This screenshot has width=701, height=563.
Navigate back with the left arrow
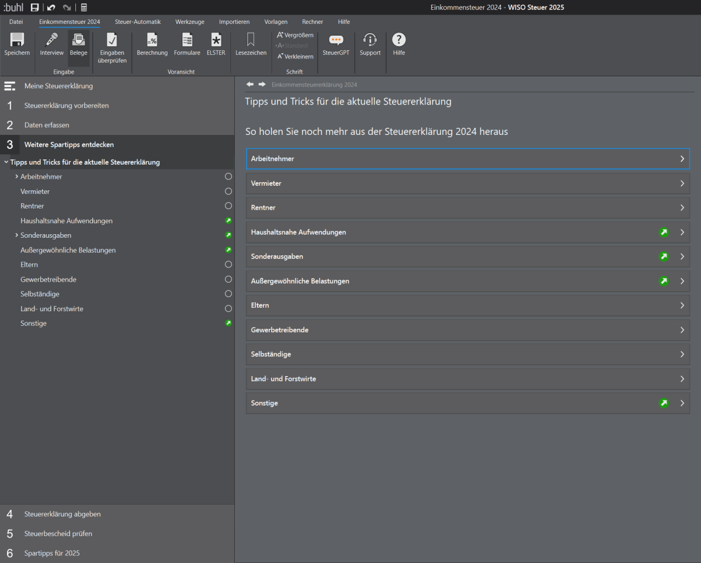coord(250,84)
